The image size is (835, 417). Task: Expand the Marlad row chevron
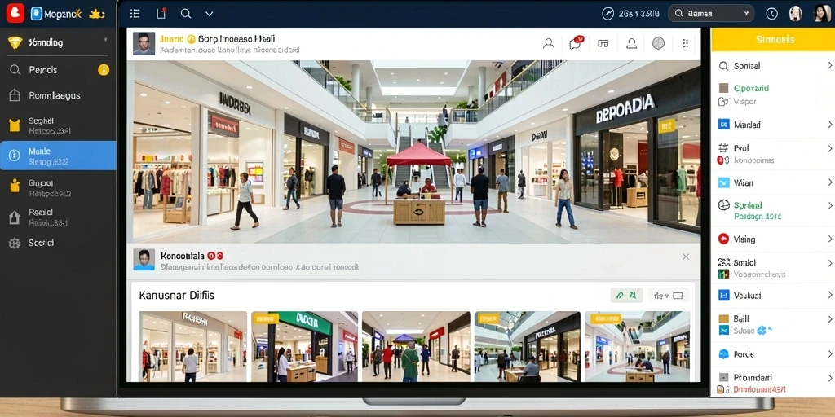(829, 125)
